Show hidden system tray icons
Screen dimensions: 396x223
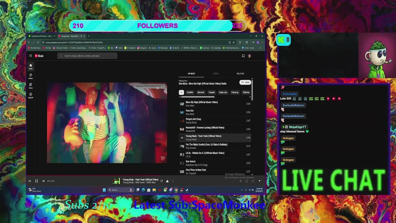[x=242, y=190]
